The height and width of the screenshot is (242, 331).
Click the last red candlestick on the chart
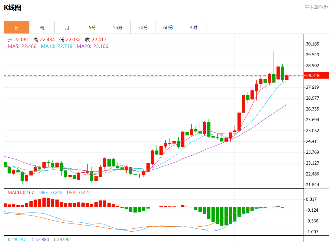287,77
